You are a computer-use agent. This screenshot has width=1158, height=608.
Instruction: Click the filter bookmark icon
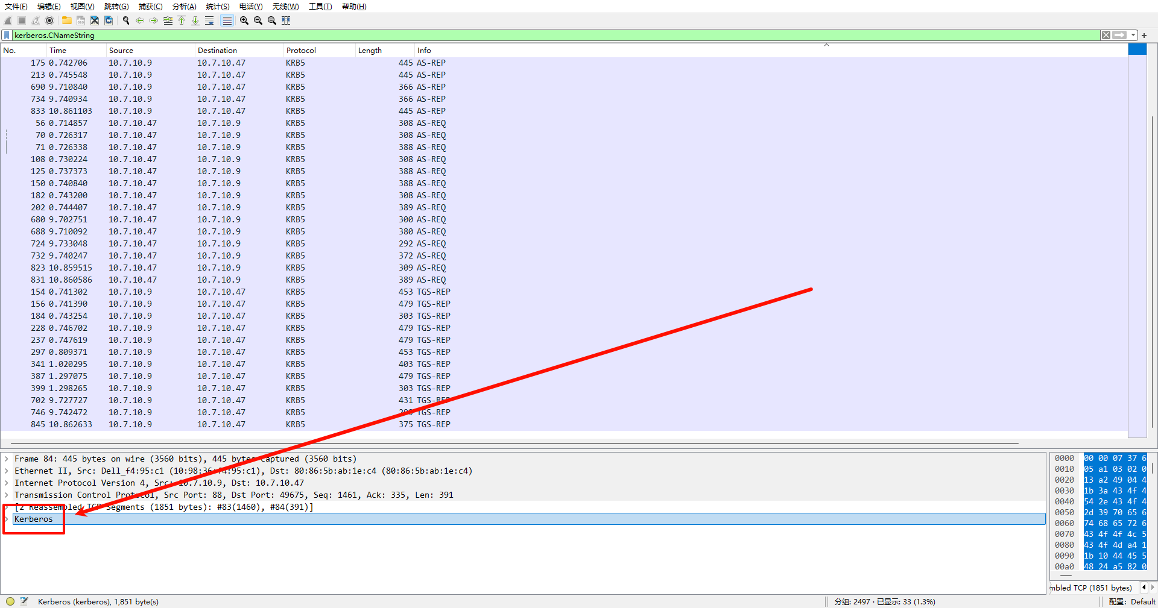click(7, 35)
